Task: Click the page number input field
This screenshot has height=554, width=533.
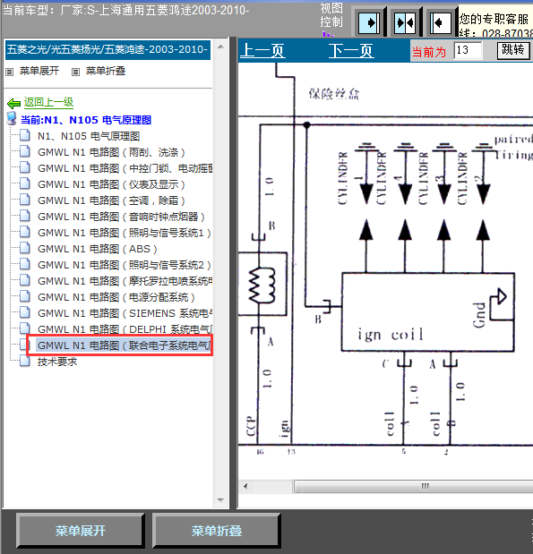Action: point(468,50)
